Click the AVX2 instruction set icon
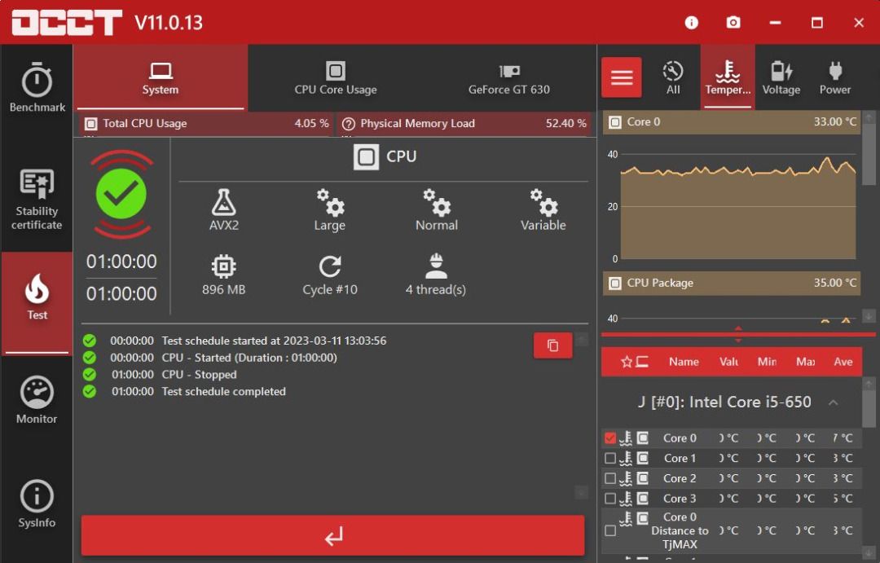Viewport: 880px width, 563px height. coord(224,203)
